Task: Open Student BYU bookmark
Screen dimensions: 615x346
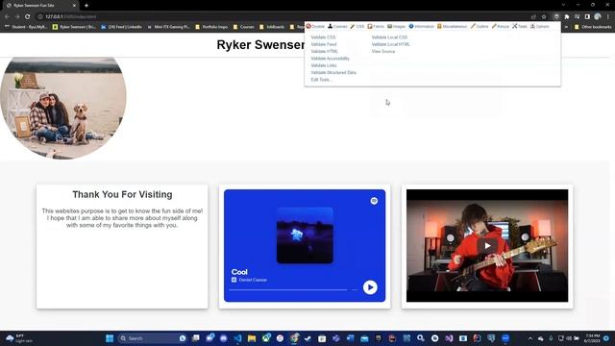Action: coord(26,27)
